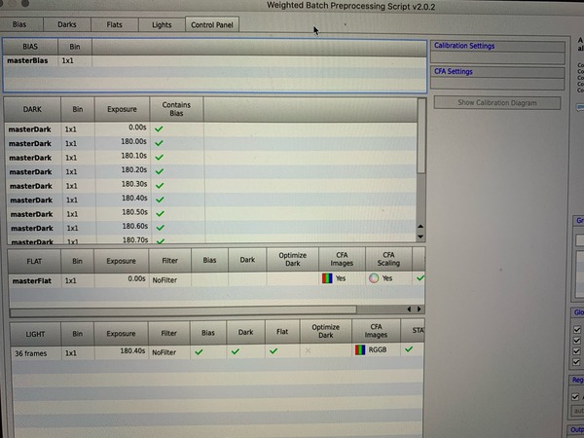The height and width of the screenshot is (438, 584).
Task: Click the left arrow of the flat list horizontal scrollbar
Action: point(409,310)
